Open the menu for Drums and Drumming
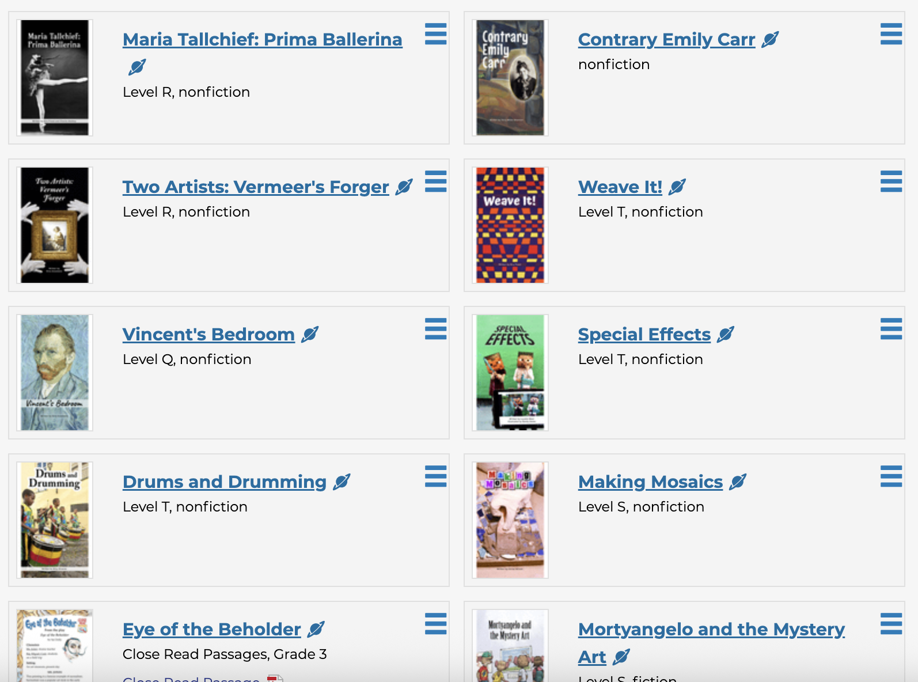 pyautogui.click(x=435, y=476)
